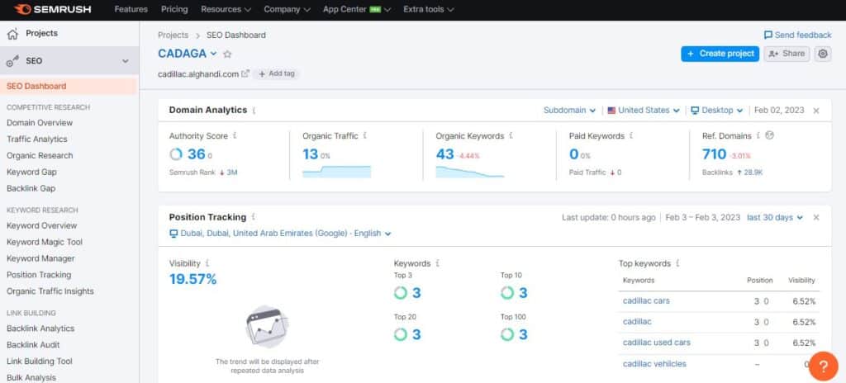The height and width of the screenshot is (383, 846).
Task: Click the Visibility value 19.57%
Action: coord(192,280)
